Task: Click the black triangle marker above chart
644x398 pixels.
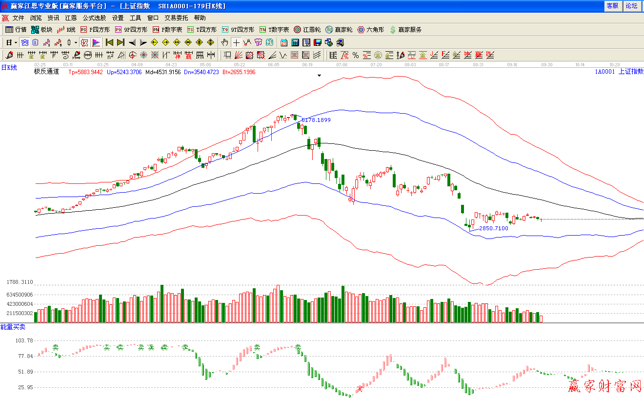Action: tap(320, 76)
